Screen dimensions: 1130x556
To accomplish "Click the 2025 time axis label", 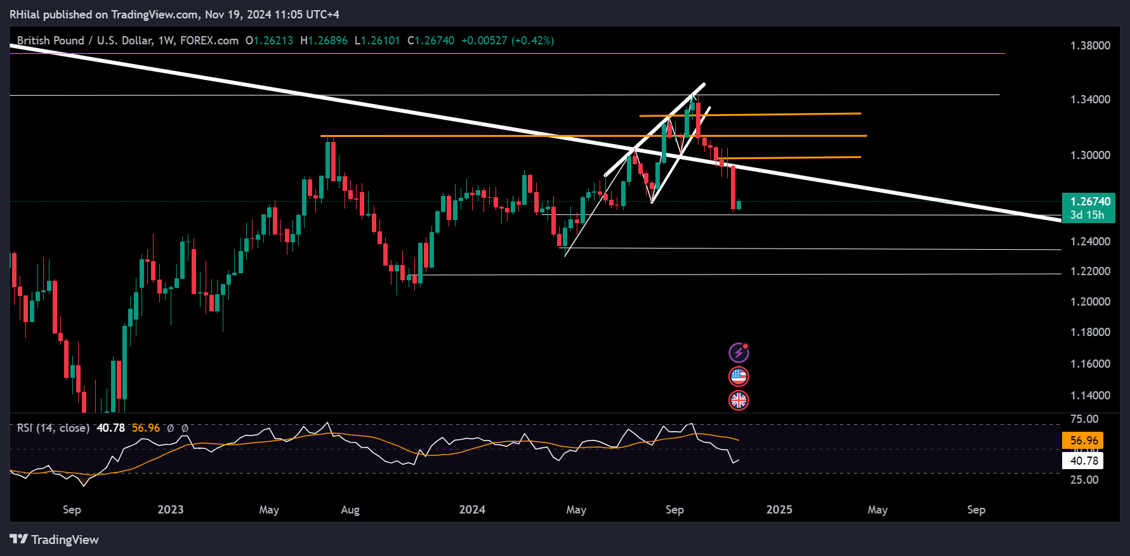I will (779, 510).
